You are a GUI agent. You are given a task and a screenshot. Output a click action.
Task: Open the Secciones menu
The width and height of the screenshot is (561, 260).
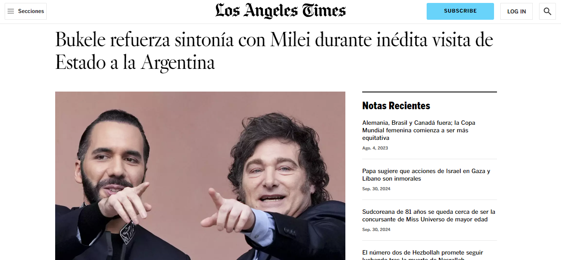pos(26,11)
